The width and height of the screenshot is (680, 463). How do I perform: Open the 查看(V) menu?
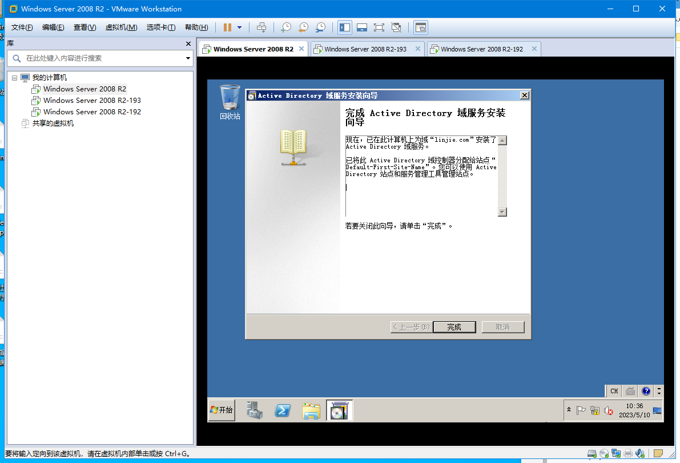[x=85, y=27]
